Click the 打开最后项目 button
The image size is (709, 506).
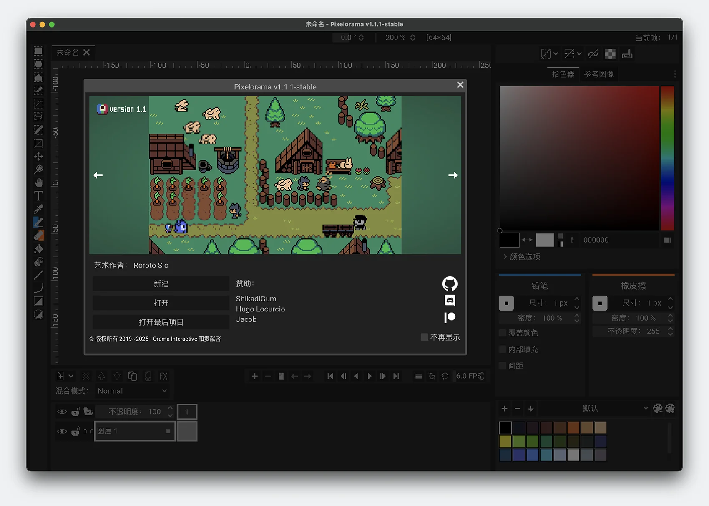pyautogui.click(x=161, y=322)
